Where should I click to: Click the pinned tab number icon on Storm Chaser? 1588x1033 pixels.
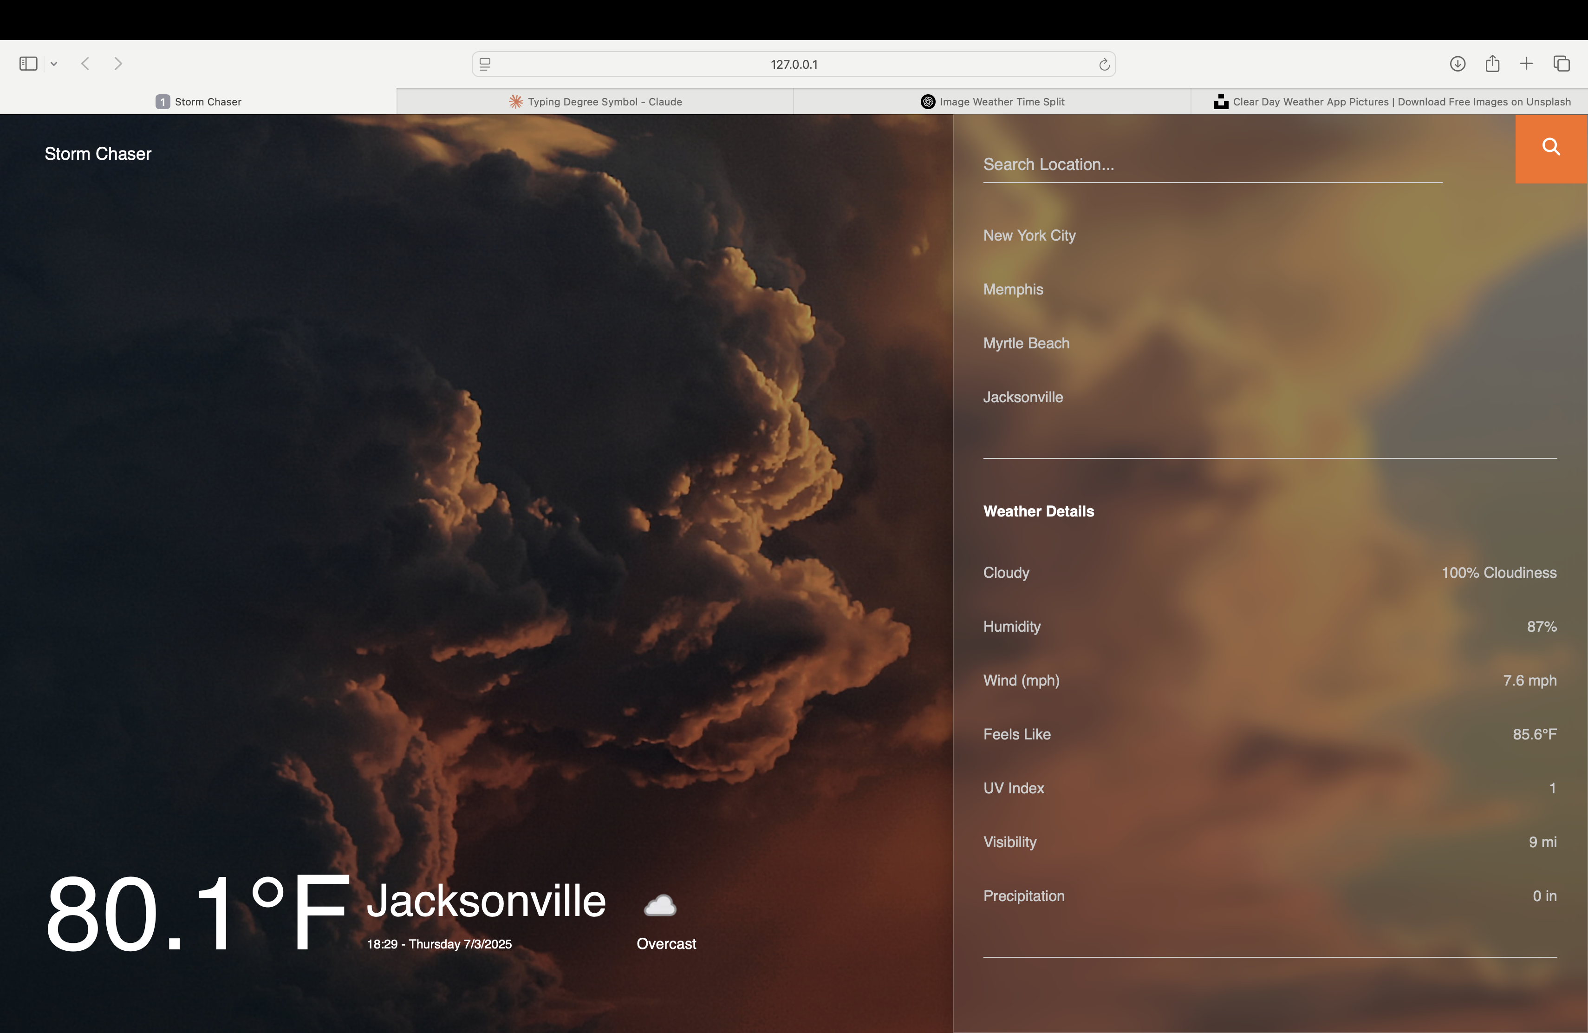click(x=162, y=101)
